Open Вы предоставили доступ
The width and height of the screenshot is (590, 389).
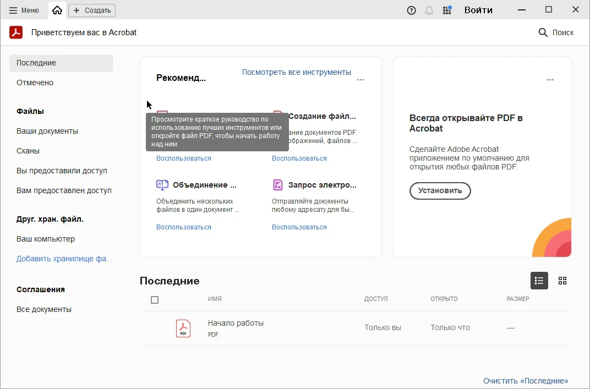pos(62,171)
